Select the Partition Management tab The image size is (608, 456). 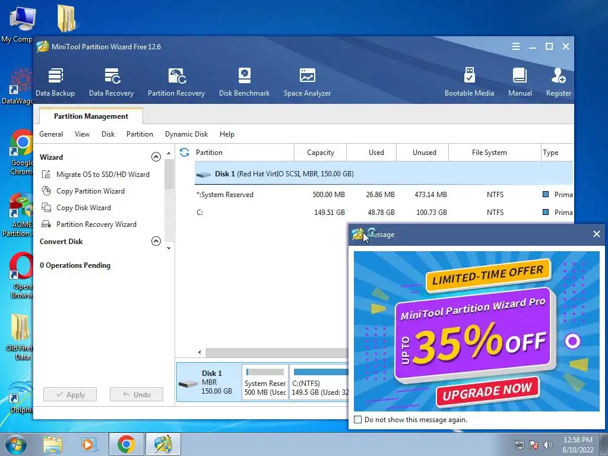click(91, 116)
